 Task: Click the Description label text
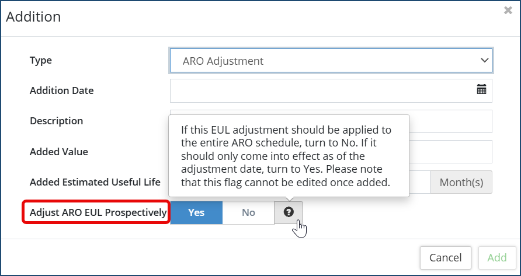(x=56, y=121)
